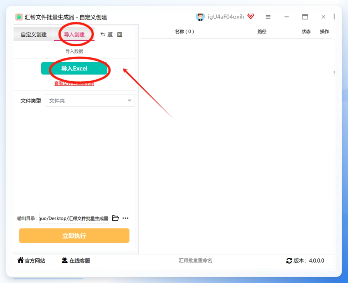Open the hamburger menu icon
The height and width of the screenshot is (283, 348).
268,17
